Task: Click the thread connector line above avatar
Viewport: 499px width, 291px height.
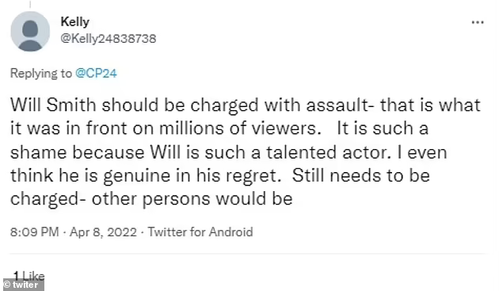Action: click(30, 4)
